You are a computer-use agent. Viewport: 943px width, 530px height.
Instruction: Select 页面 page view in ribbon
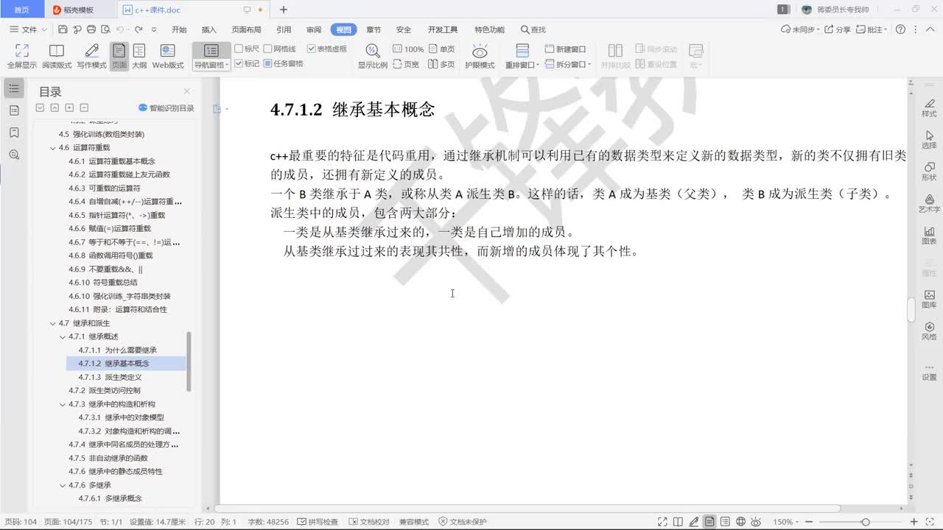pos(119,56)
